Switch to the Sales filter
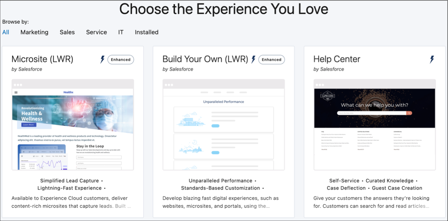Image resolution: width=448 pixels, height=221 pixels. point(67,32)
